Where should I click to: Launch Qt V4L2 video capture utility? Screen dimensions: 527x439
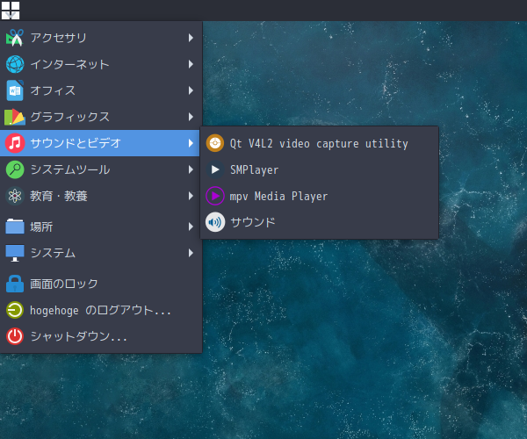click(320, 143)
